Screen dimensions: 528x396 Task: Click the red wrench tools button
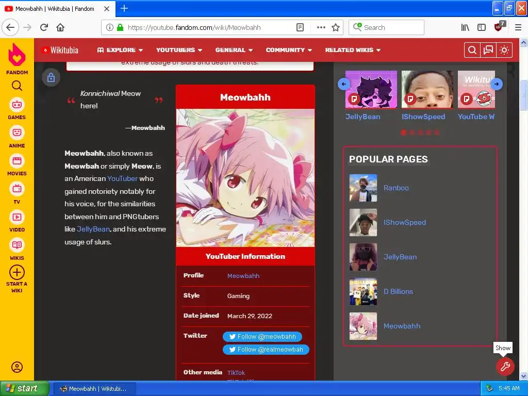tap(505, 367)
